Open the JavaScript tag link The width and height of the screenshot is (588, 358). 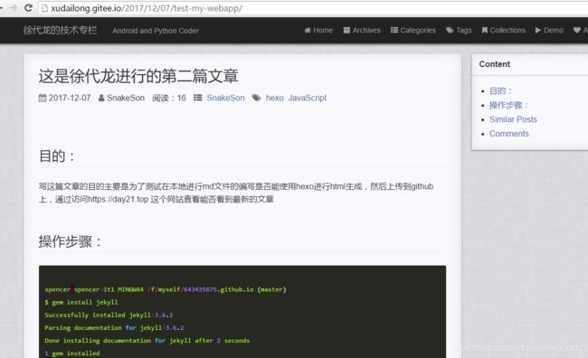[308, 98]
